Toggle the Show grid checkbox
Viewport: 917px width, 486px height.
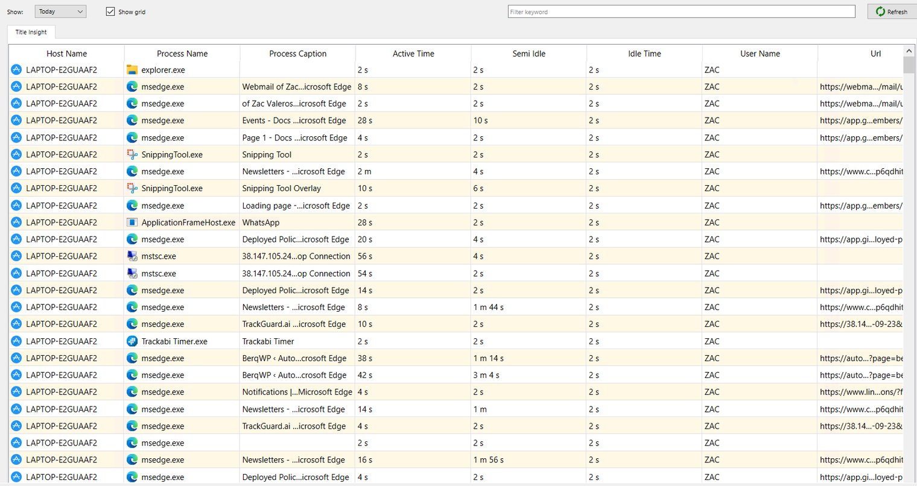[110, 11]
